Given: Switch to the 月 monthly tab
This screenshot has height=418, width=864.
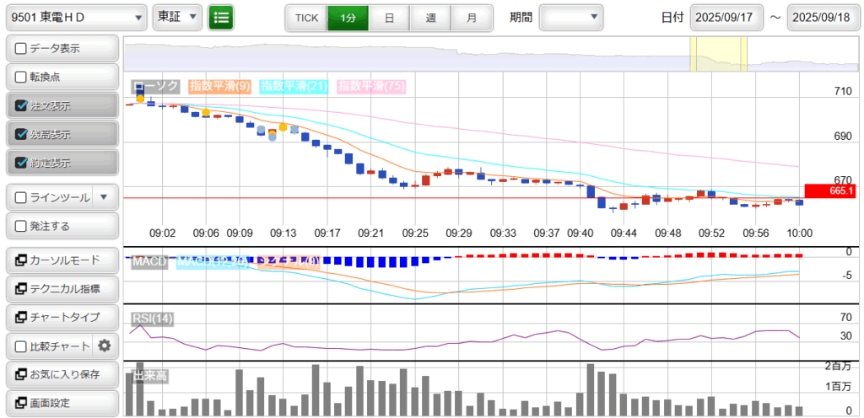Looking at the screenshot, I should coord(472,18).
